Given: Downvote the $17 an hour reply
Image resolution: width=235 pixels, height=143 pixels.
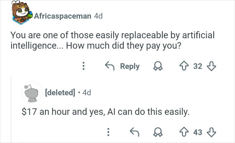Looking at the screenshot, I should 211,132.
